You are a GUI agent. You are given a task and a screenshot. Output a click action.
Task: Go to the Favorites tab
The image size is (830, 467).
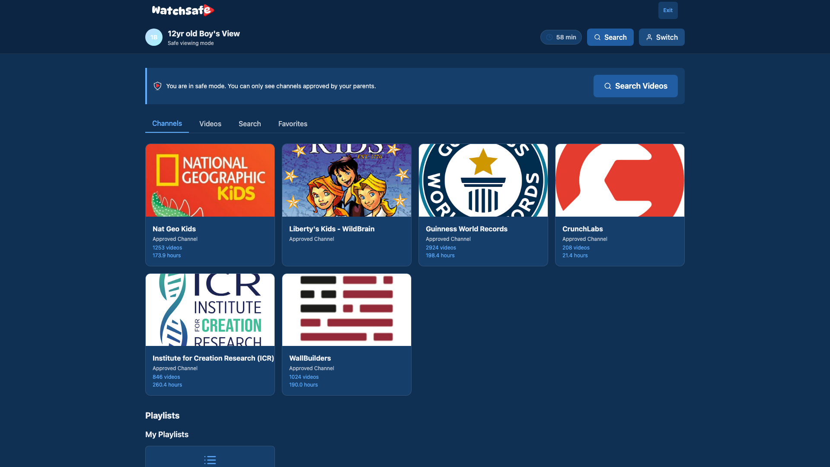click(293, 124)
